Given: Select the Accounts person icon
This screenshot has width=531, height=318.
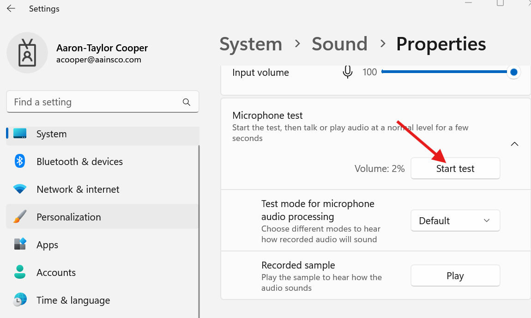Looking at the screenshot, I should coord(20,272).
